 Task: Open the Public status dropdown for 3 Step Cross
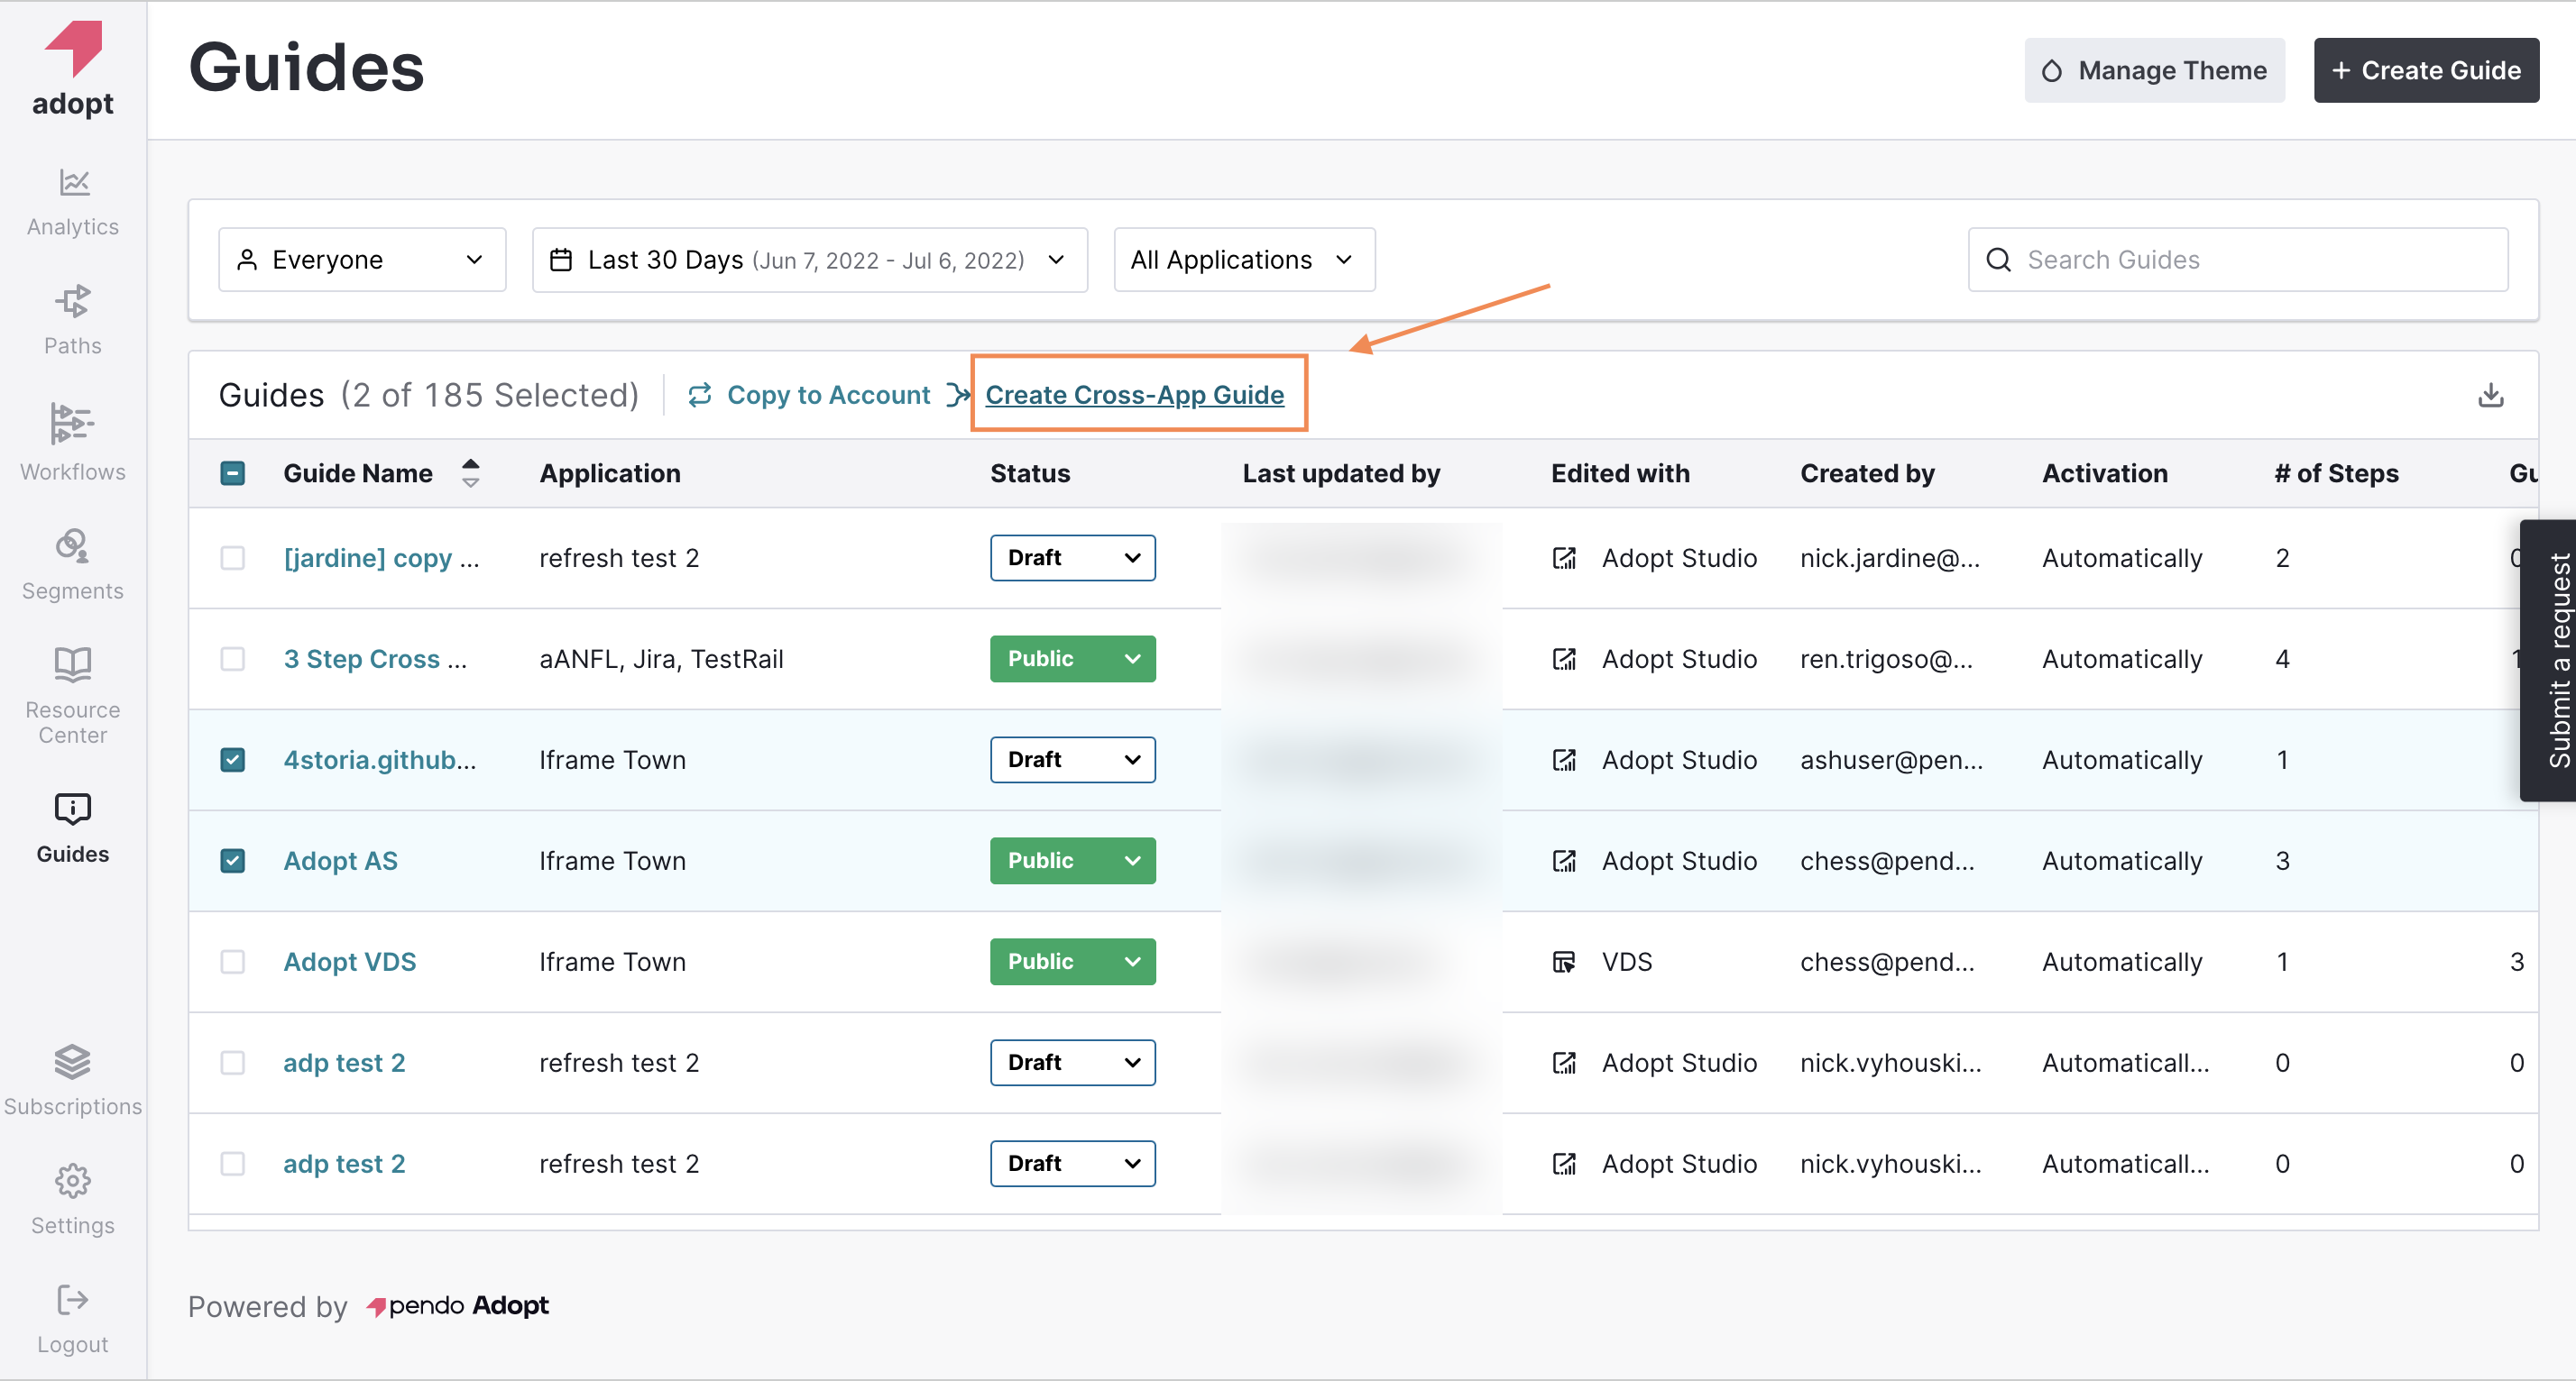[1073, 659]
